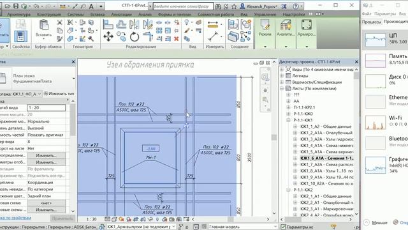Toggle the Параметры ис checkbox
This screenshot has width=408, height=230.
[283, 227]
